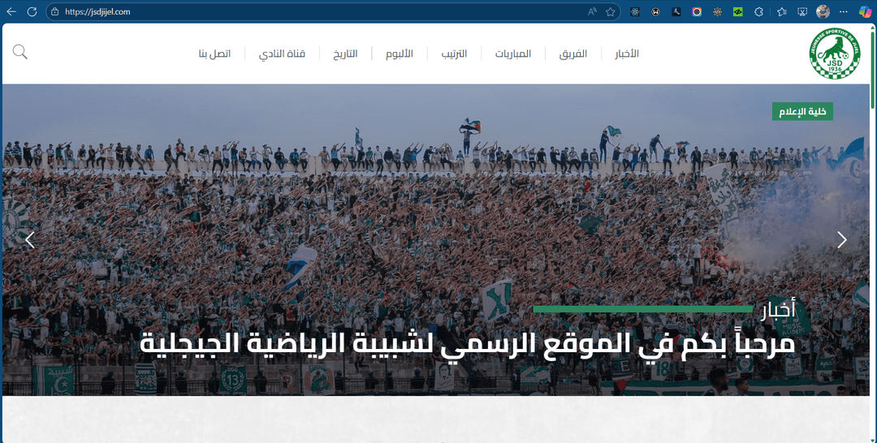Show the previous slide in the carousel
Viewport: 877px width, 443px height.
30,239
